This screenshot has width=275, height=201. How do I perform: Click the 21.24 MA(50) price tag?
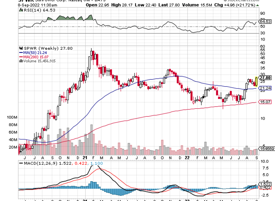(x=265, y=88)
